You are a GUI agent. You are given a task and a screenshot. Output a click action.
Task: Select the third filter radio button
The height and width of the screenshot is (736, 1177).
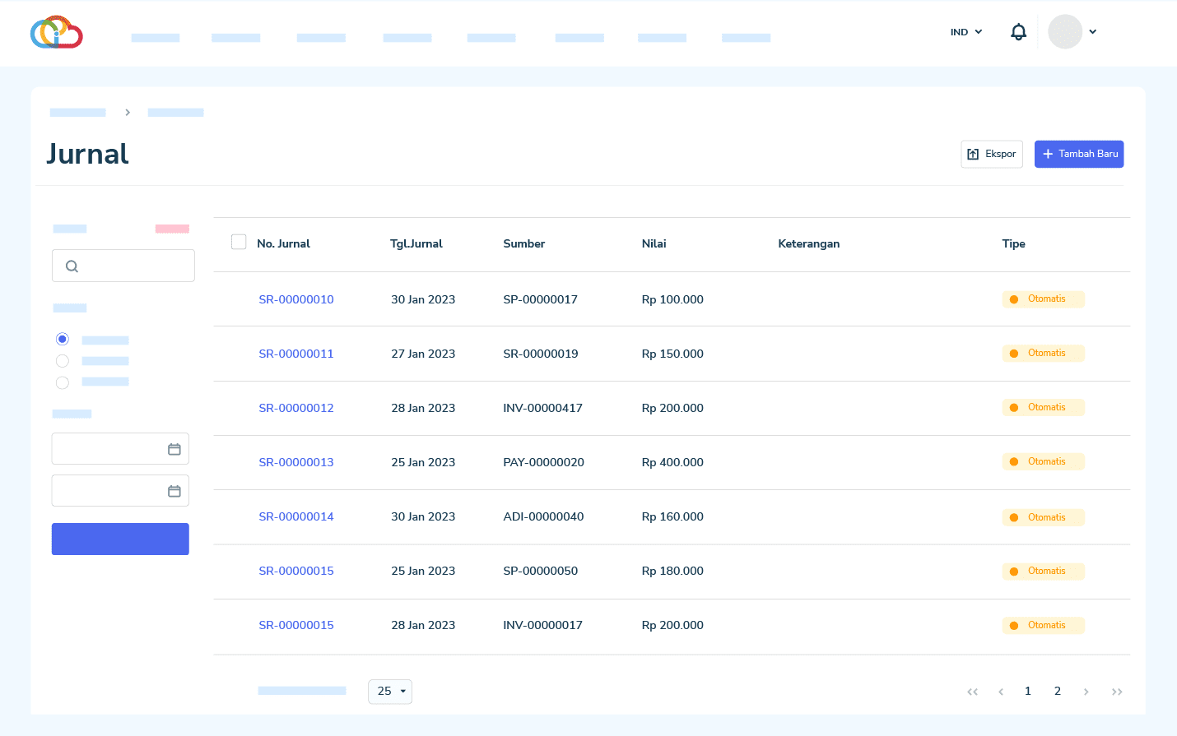pyautogui.click(x=63, y=382)
